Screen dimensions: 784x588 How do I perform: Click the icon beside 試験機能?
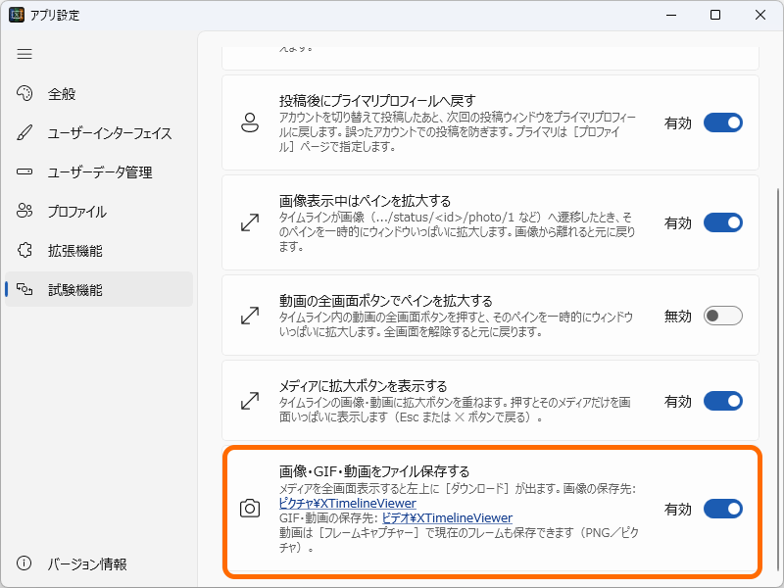coord(24,289)
